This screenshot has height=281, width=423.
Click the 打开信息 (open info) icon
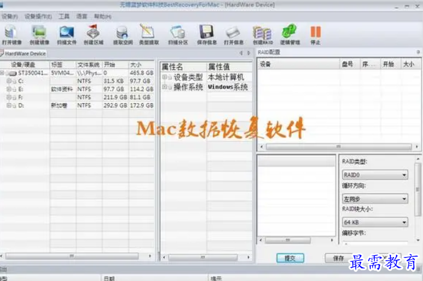click(233, 32)
